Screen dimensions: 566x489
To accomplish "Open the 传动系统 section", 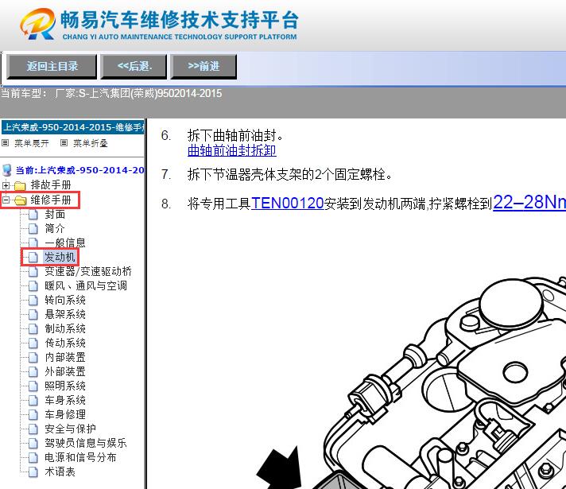I will 65,343.
